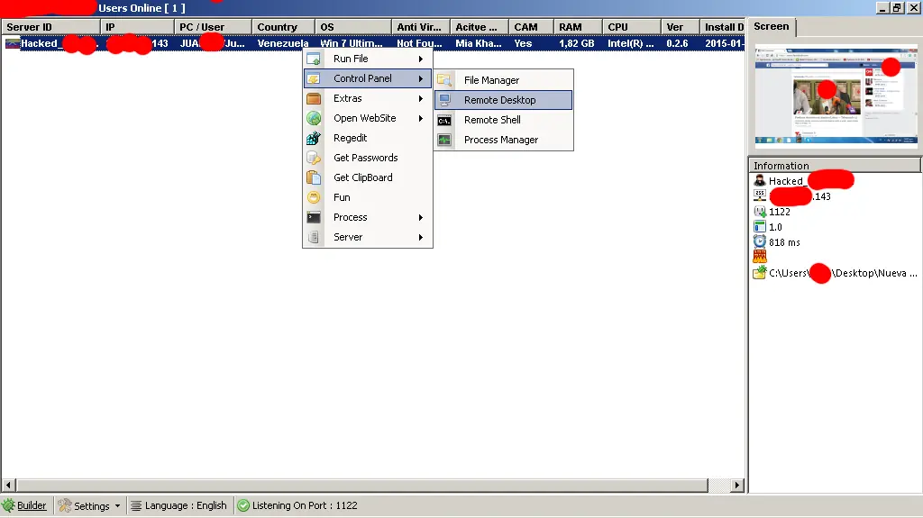Viewport: 923px width, 518px height.
Task: Click the File Manager folder icon
Action: point(444,80)
